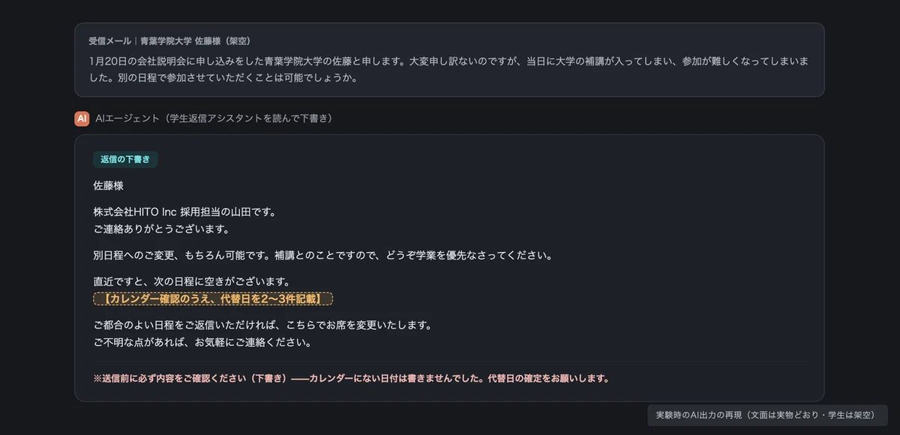Screen dimensions: 900x435
Task: Click the 佐藤様 greeting in draft
Action: pyautogui.click(x=109, y=185)
